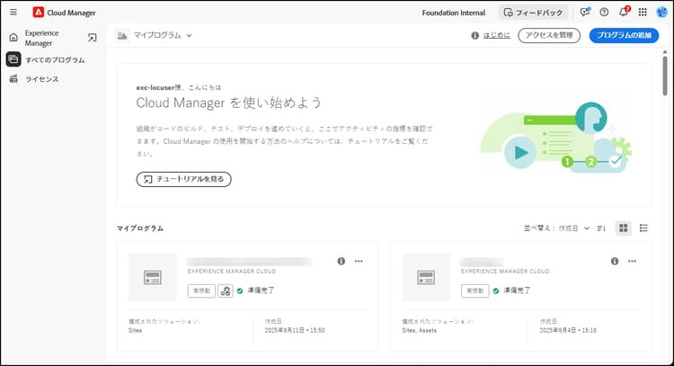The image size is (674, 366).
Task: Open more options on first program card
Action: click(x=359, y=261)
